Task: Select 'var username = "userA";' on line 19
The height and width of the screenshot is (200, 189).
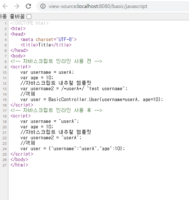Action: tap(50, 121)
